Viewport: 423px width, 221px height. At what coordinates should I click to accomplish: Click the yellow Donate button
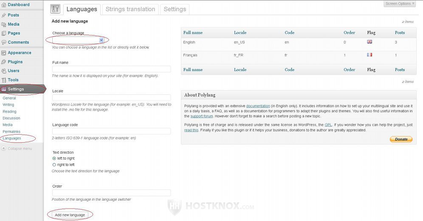pyautogui.click(x=401, y=139)
